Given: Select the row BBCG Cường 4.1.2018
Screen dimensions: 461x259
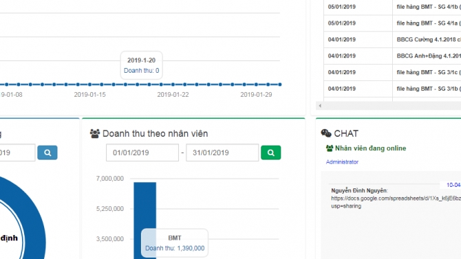Looking at the screenshot, I should coord(392,40).
